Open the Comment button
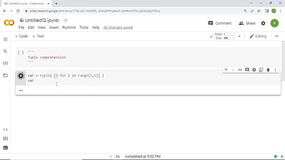This screenshot has height=160, width=285. [220, 23]
